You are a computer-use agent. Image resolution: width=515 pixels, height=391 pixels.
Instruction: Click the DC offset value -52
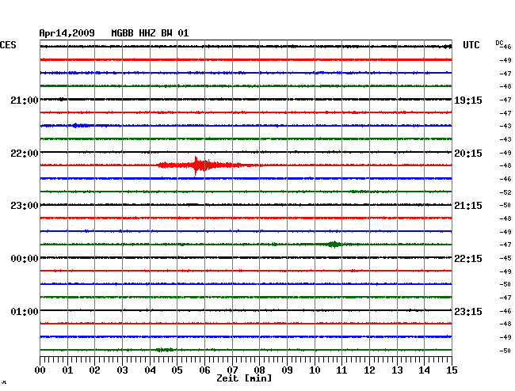coord(505,192)
